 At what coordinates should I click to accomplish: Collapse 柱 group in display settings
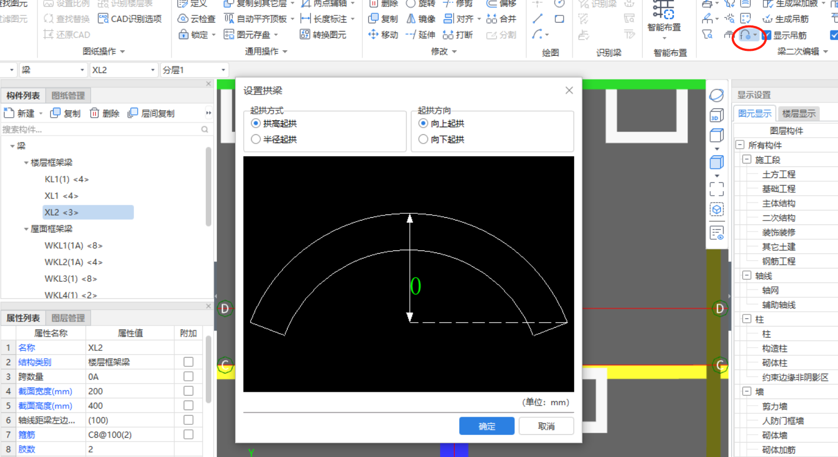click(x=747, y=319)
